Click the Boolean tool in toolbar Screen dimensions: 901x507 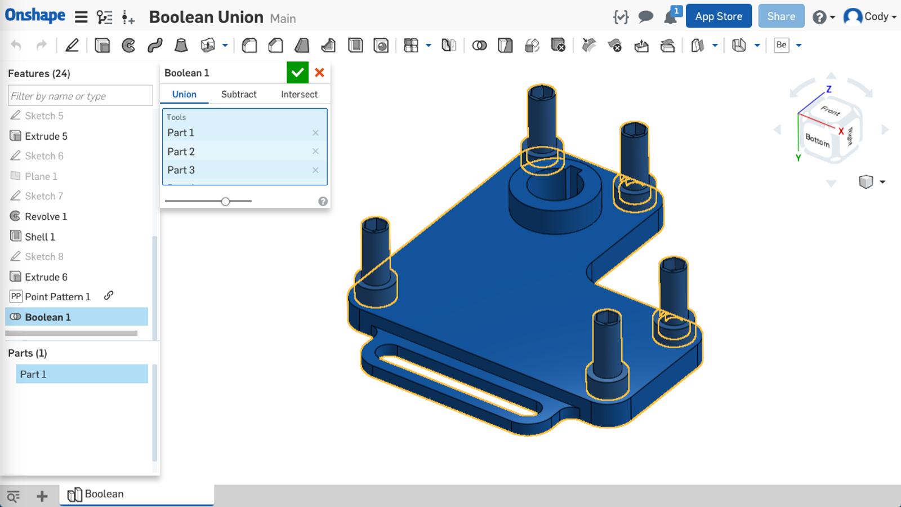[479, 45]
